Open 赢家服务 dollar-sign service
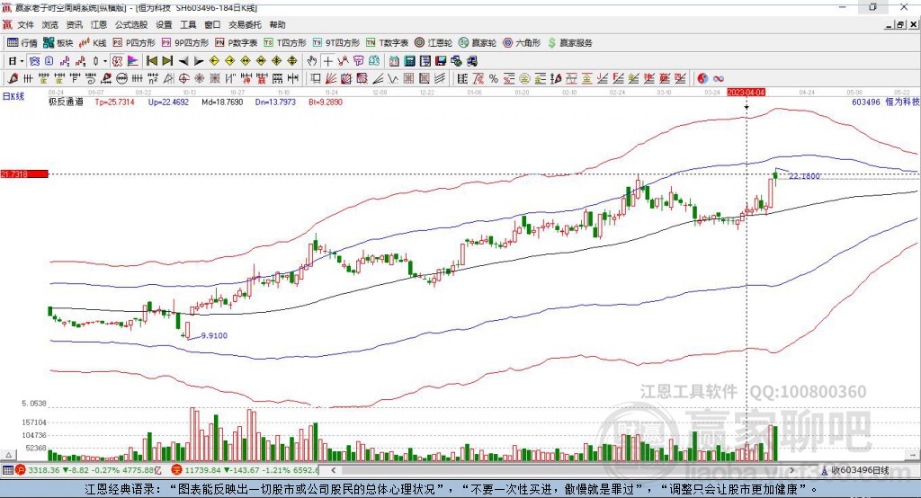The image size is (921, 498). (569, 43)
